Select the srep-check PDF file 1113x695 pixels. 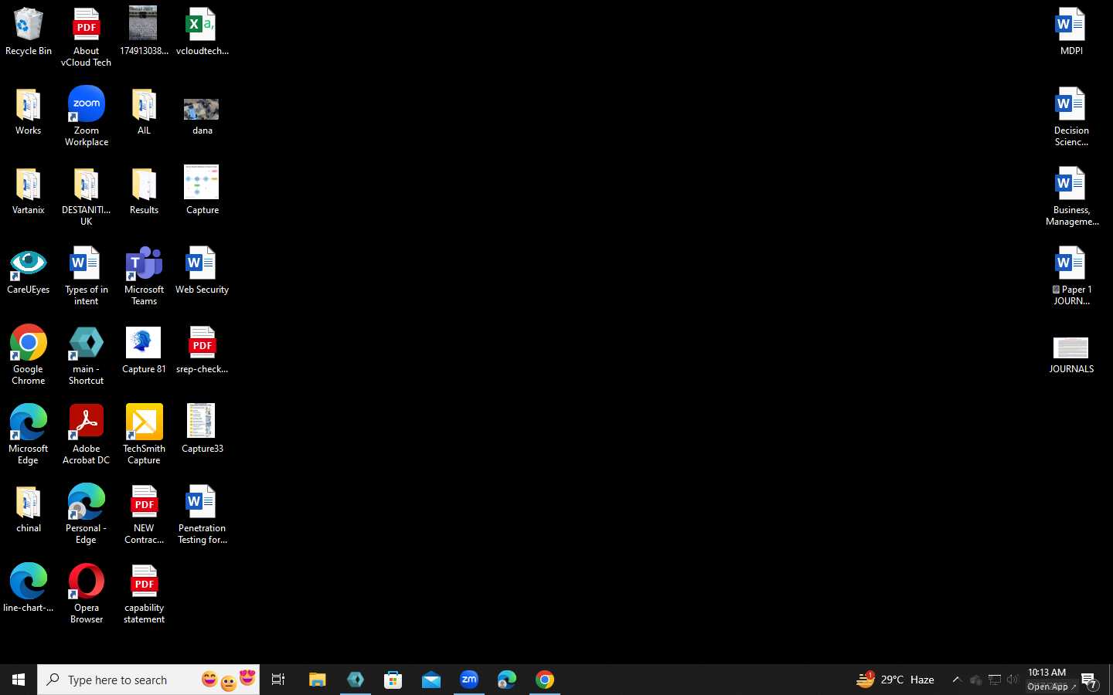tap(202, 350)
